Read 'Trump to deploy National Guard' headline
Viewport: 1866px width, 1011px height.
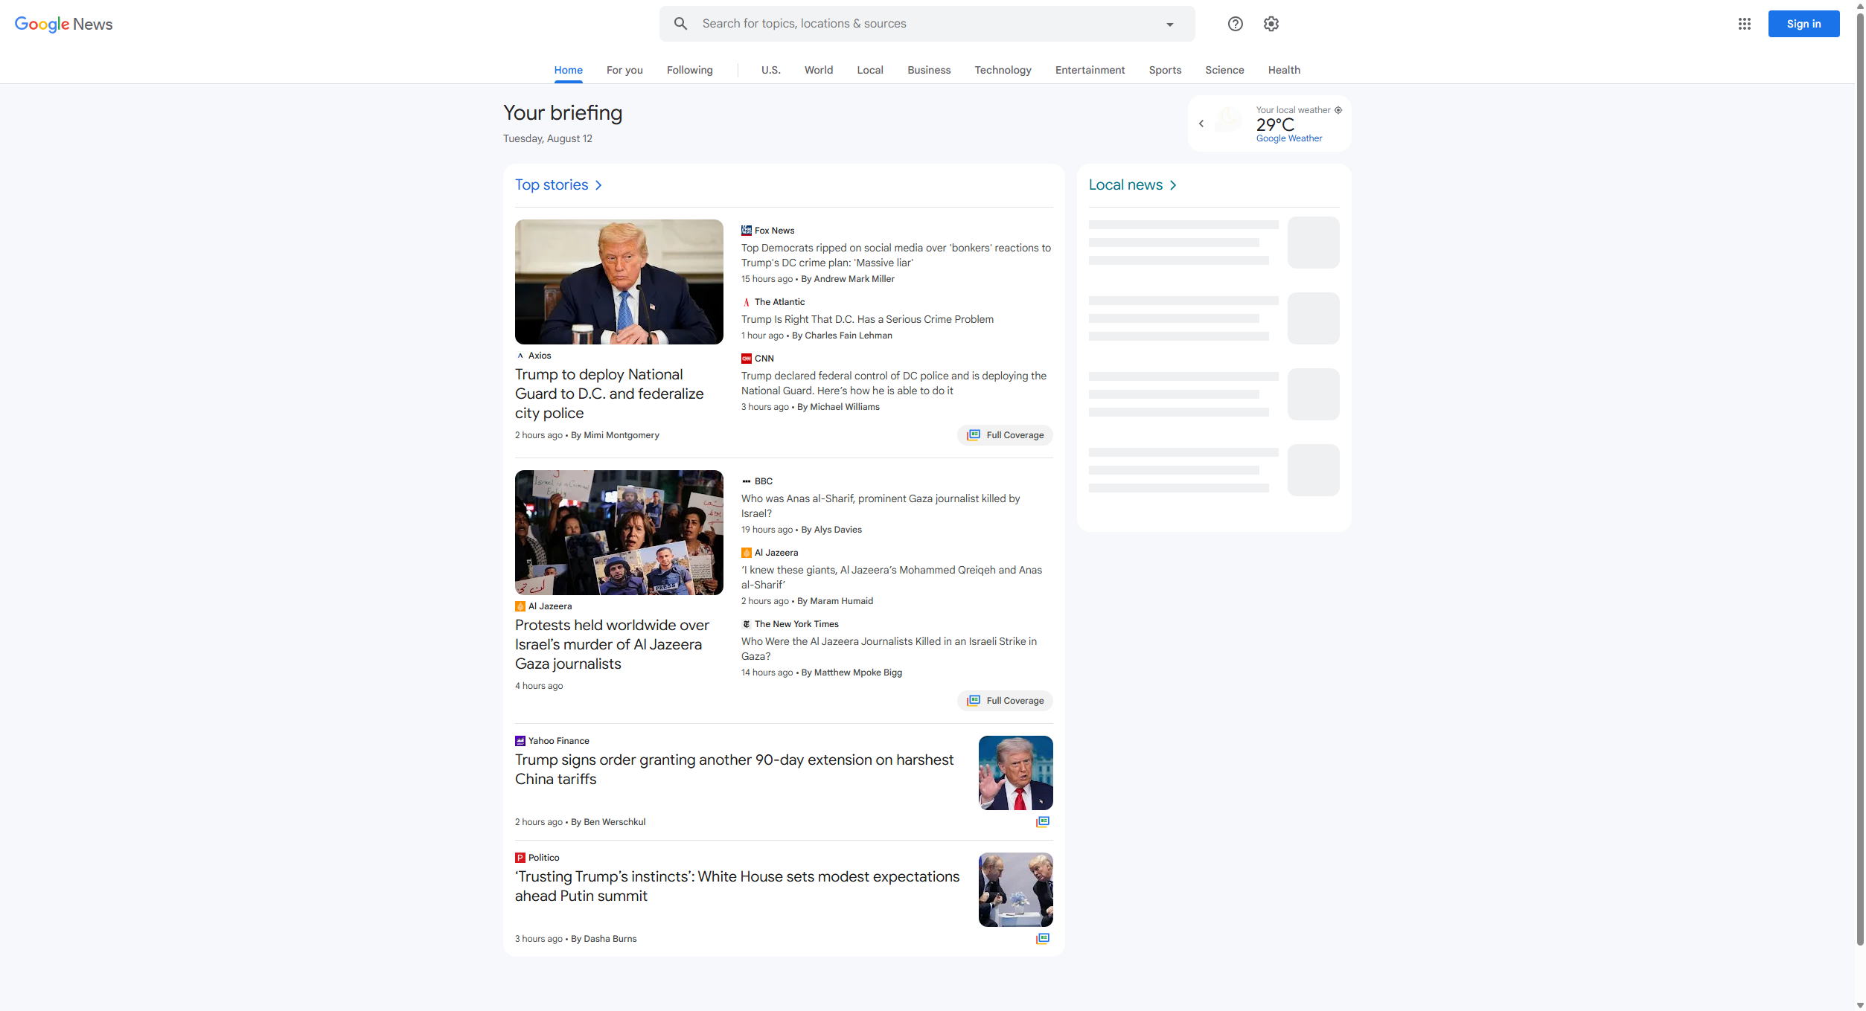pos(609,394)
